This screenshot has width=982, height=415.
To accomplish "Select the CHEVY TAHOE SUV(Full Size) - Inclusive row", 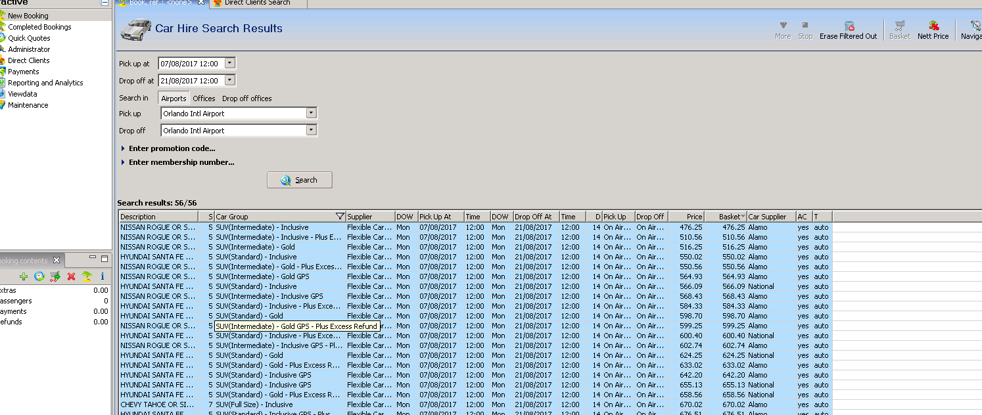I will pos(475,404).
